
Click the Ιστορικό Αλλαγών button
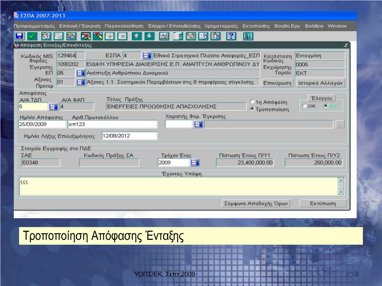(x=320, y=83)
